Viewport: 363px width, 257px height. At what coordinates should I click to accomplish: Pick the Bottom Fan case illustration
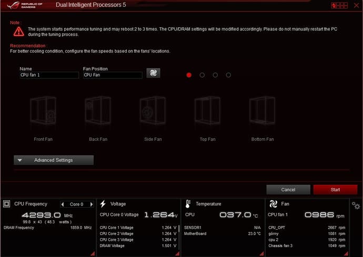tap(263, 110)
